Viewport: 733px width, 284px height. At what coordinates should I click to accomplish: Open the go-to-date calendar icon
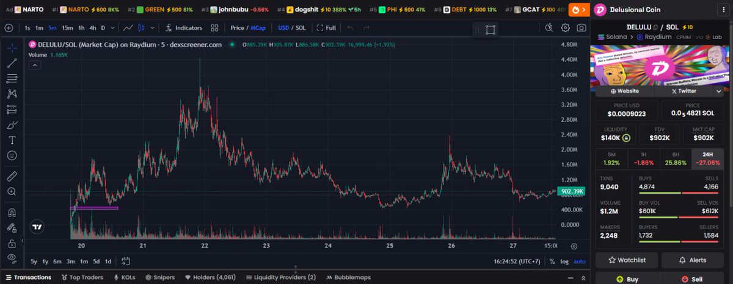[126, 261]
